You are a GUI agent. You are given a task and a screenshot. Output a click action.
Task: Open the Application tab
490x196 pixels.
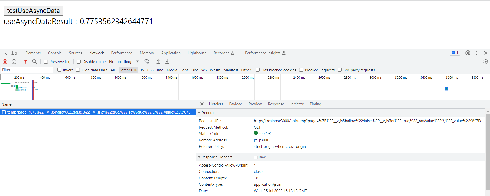coord(171,53)
